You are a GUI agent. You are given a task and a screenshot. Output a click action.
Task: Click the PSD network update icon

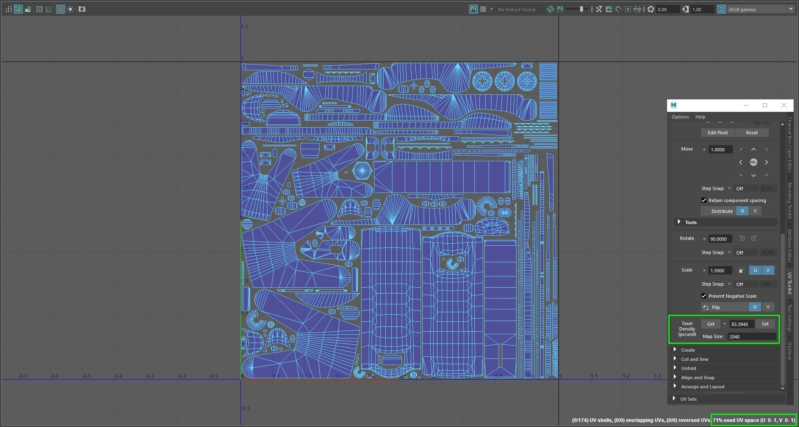pos(638,9)
